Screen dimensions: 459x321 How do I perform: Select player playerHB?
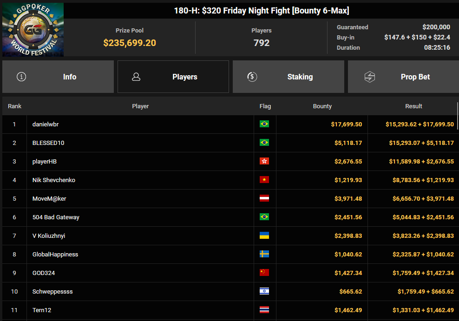[45, 162]
